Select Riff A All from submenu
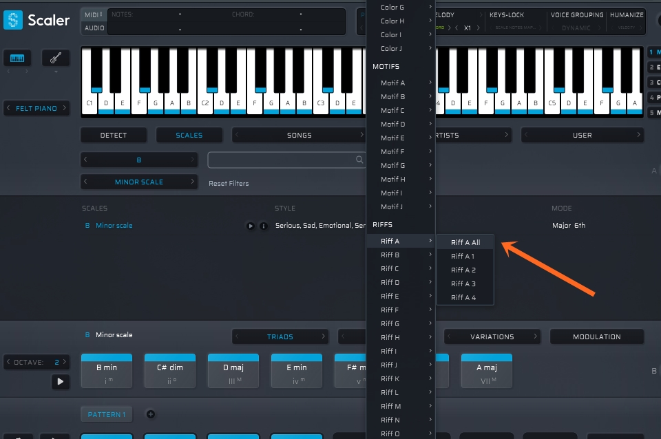Screen dimensions: 661x439 point(465,242)
